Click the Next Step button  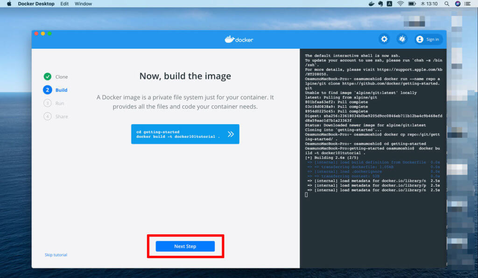(185, 246)
